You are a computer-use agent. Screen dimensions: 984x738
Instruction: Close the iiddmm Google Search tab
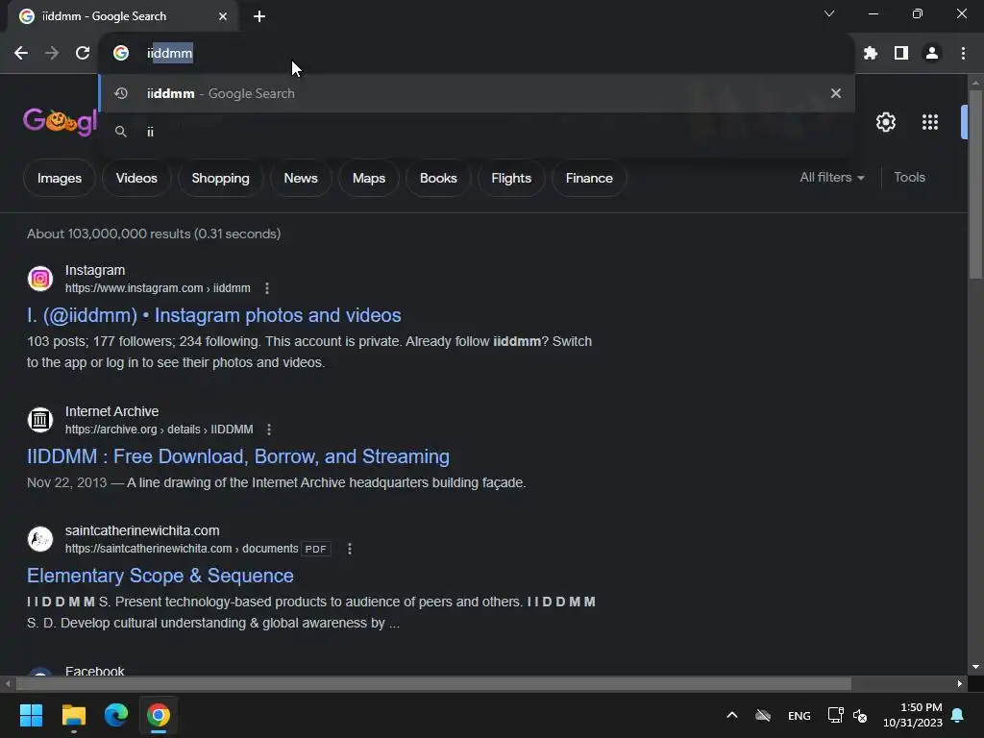pos(223,16)
